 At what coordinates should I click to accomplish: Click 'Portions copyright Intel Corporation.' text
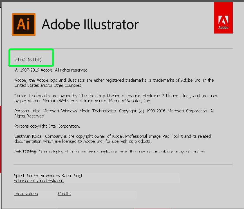point(47,126)
